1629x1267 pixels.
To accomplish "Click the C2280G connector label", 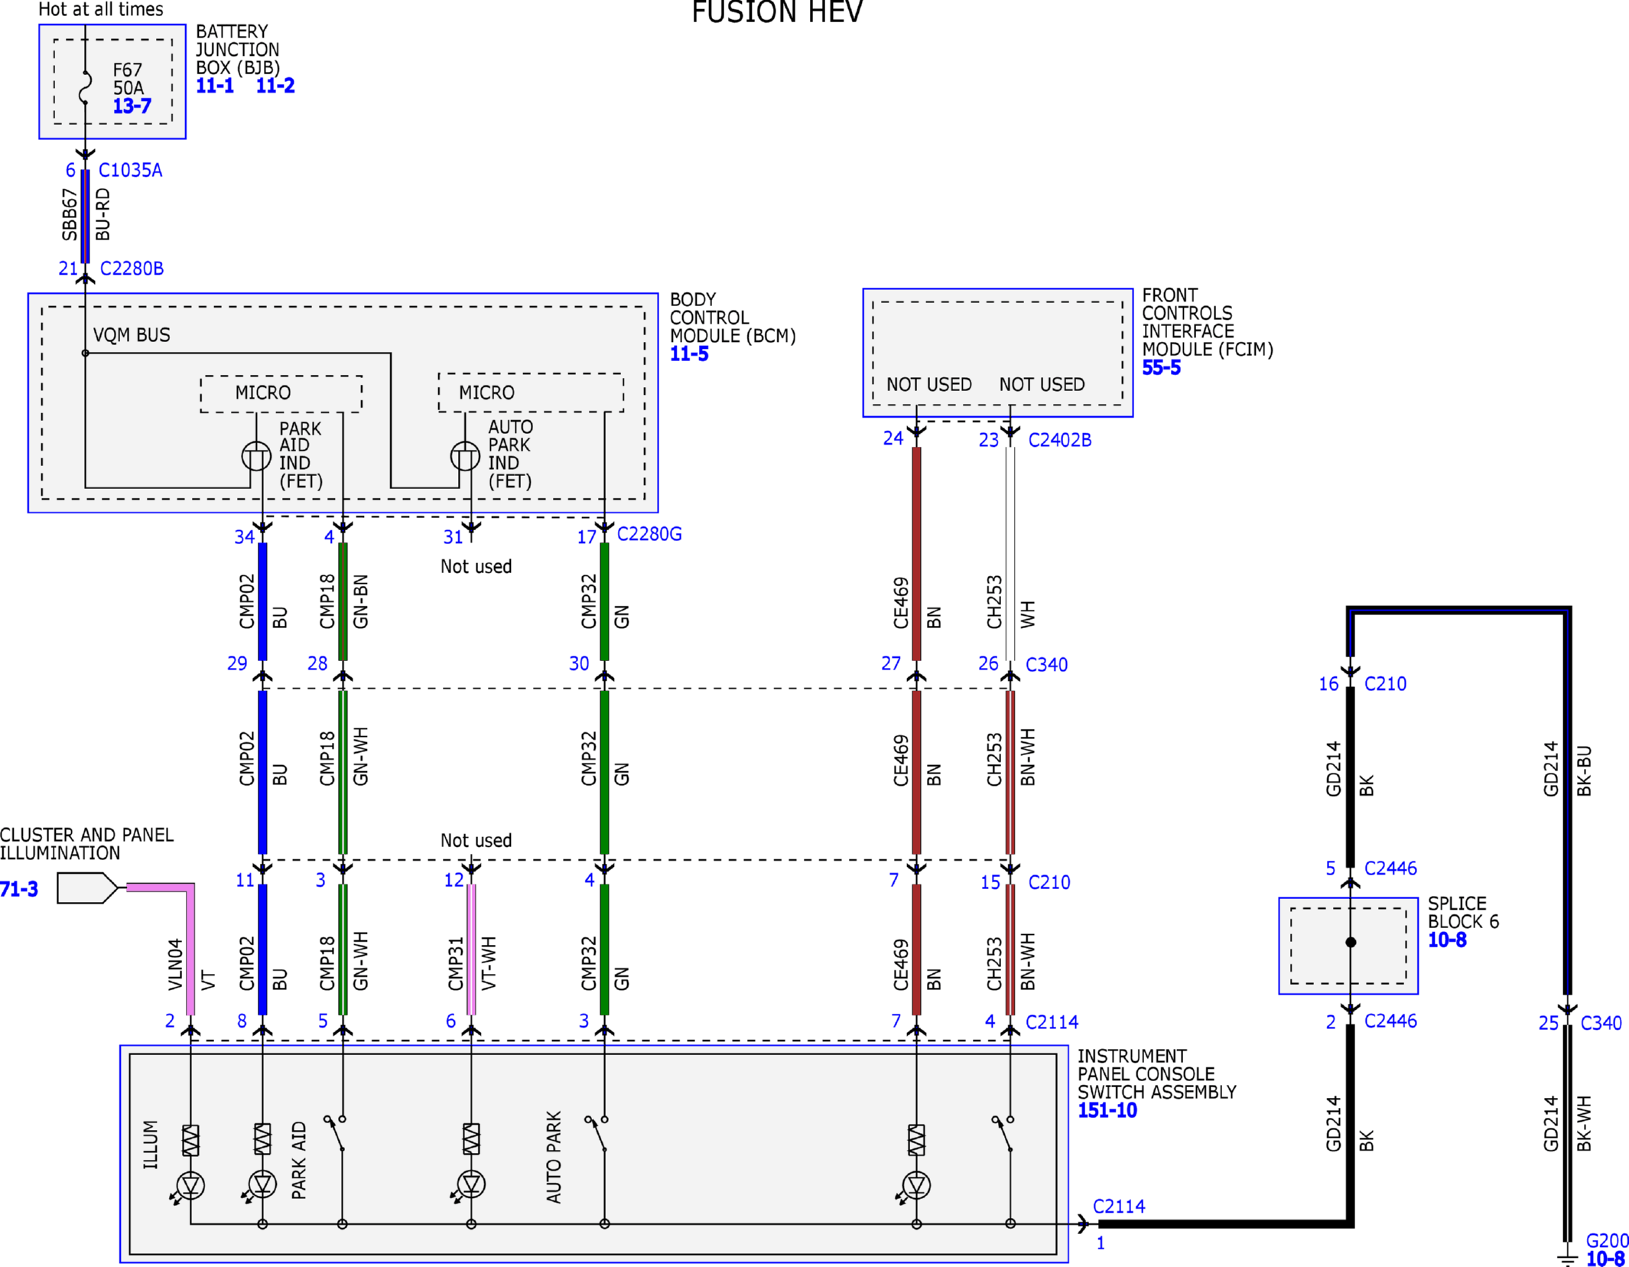I will point(649,534).
